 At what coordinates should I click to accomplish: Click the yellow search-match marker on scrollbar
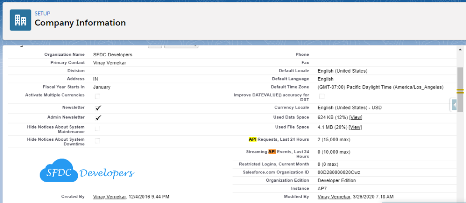click(x=460, y=91)
